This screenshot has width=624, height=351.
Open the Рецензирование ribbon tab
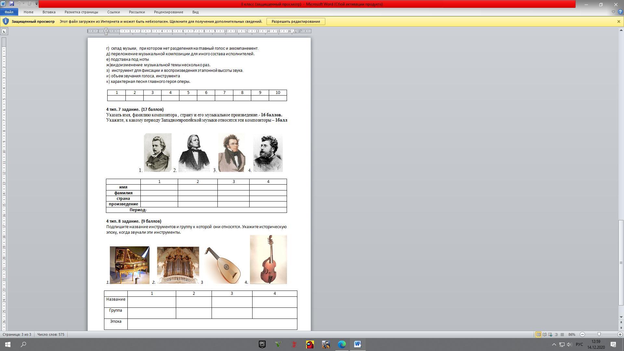(x=168, y=12)
